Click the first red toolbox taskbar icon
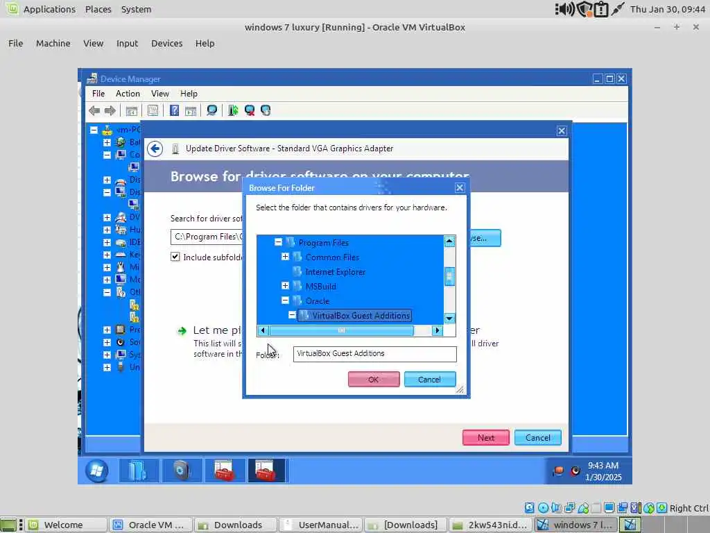Image resolution: width=710 pixels, height=533 pixels. 224,471
